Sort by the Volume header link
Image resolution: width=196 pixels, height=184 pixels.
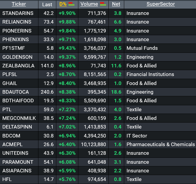(x=89, y=4)
